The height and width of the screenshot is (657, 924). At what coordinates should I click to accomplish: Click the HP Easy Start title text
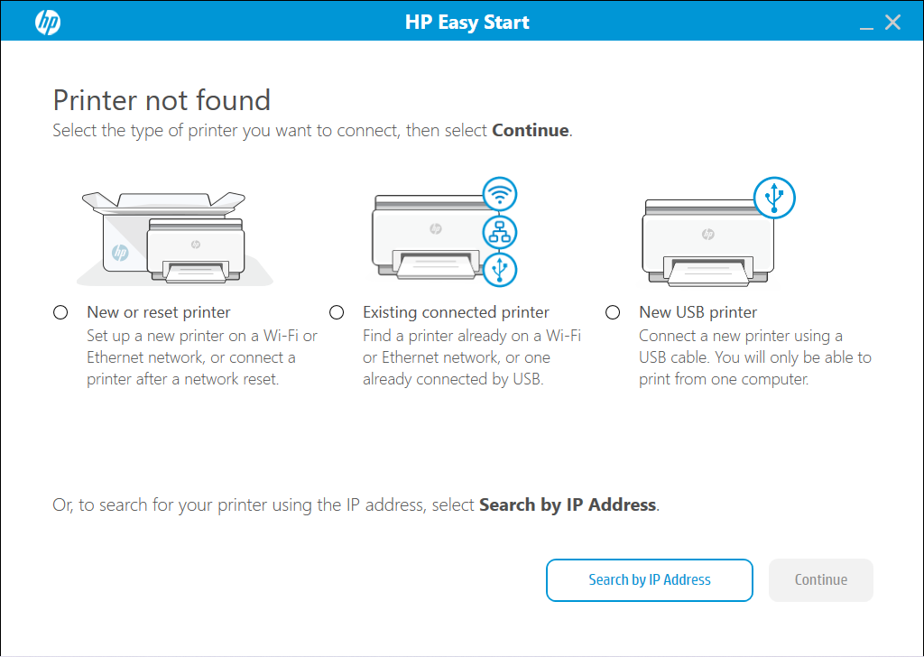(x=467, y=23)
